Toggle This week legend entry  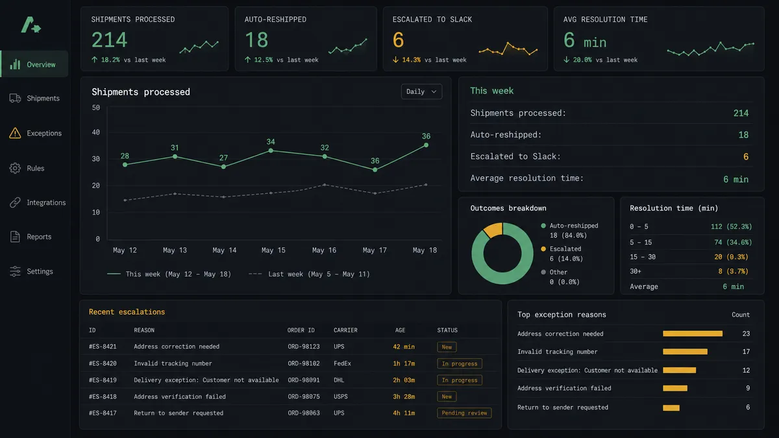point(169,274)
